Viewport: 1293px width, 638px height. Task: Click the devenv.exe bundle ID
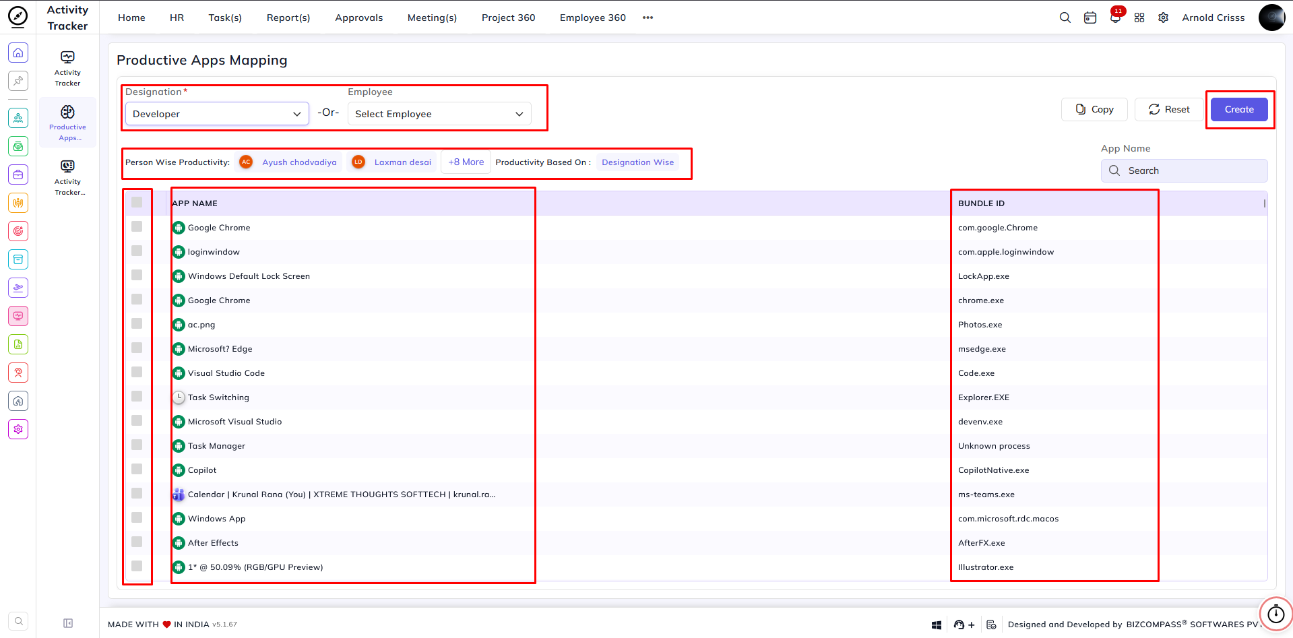980,422
